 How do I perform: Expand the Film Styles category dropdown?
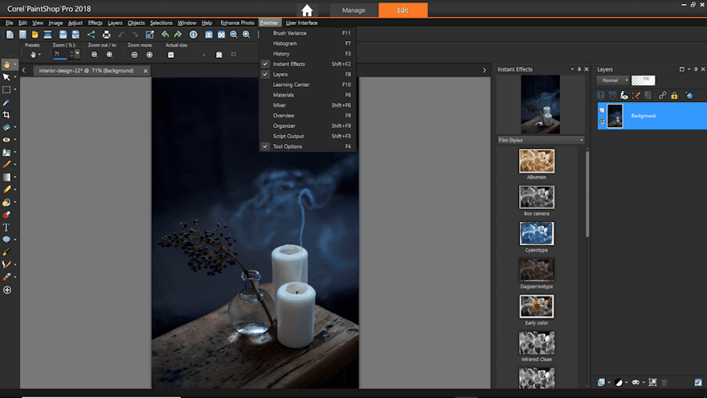tap(582, 140)
